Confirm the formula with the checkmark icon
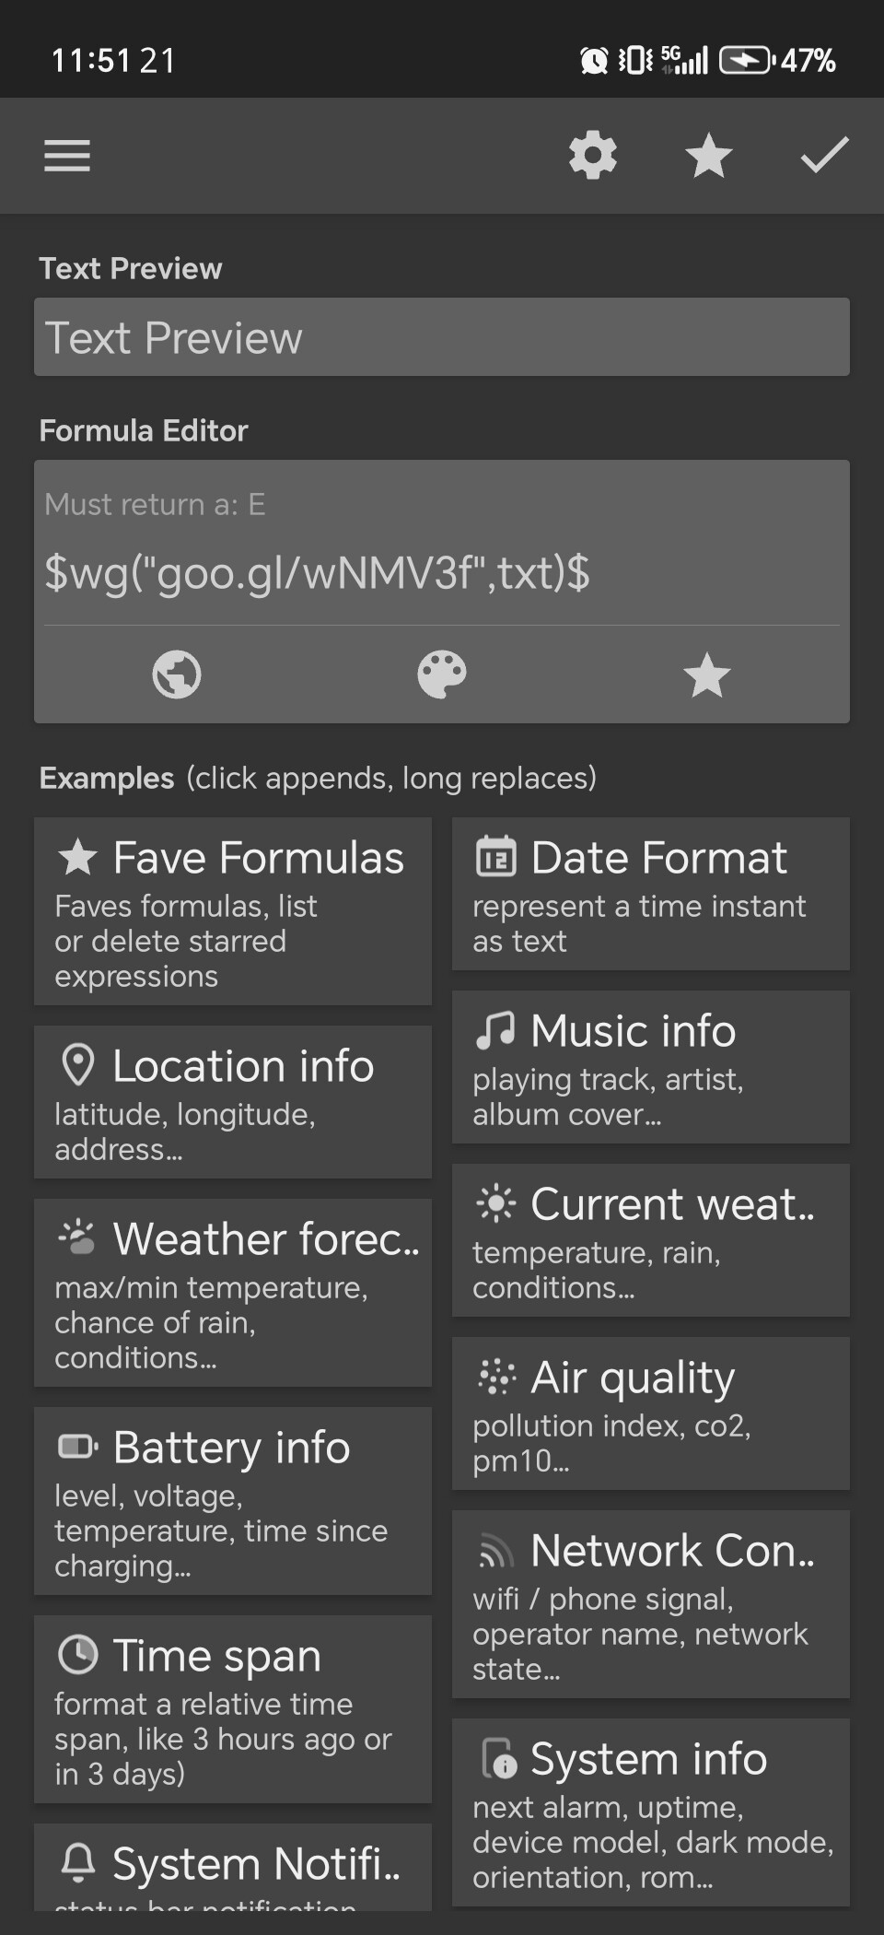Image resolution: width=884 pixels, height=1935 pixels. (x=824, y=156)
